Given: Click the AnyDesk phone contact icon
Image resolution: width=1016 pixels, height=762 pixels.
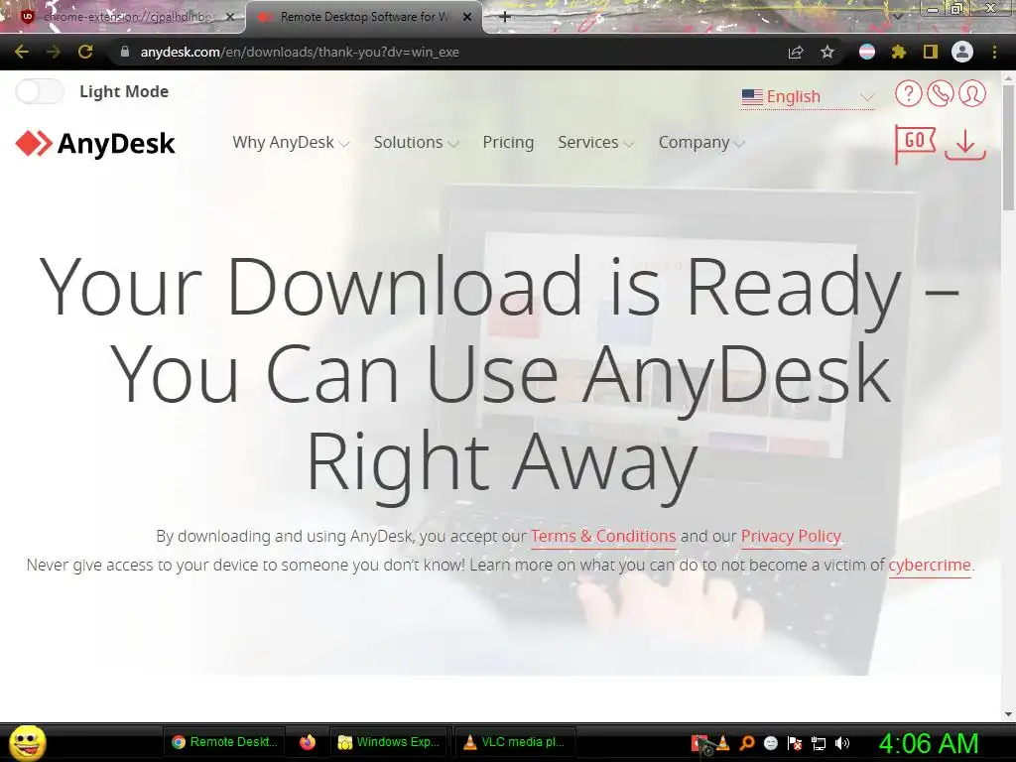Looking at the screenshot, I should [x=941, y=94].
